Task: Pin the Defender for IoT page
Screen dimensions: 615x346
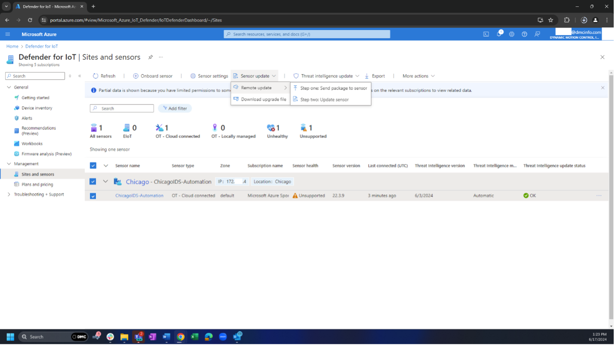Action: (151, 57)
